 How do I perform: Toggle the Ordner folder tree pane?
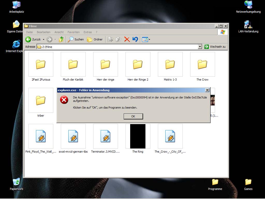click(x=95, y=39)
